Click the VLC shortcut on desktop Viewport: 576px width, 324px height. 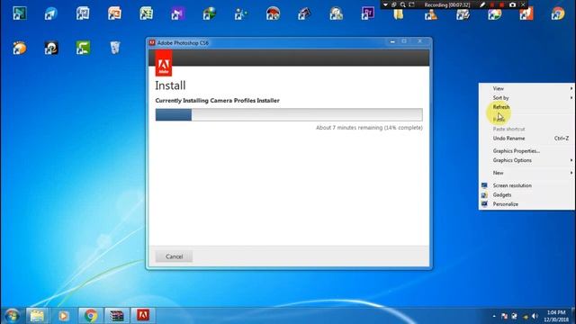click(x=431, y=14)
